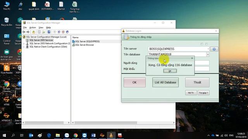This screenshot has height=139, width=248.
Task: Click the blue refresh button beside server field
Action: pyautogui.click(x=214, y=49)
